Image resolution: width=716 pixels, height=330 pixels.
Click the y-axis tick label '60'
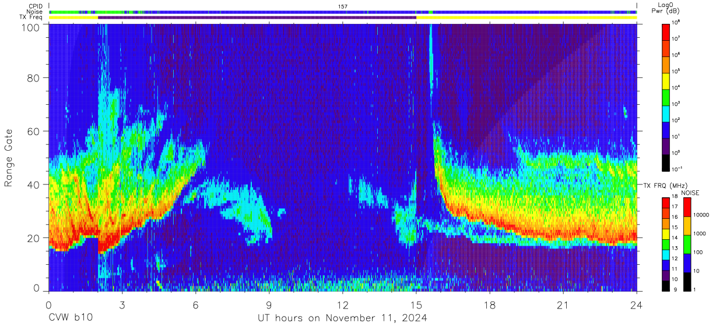point(35,132)
